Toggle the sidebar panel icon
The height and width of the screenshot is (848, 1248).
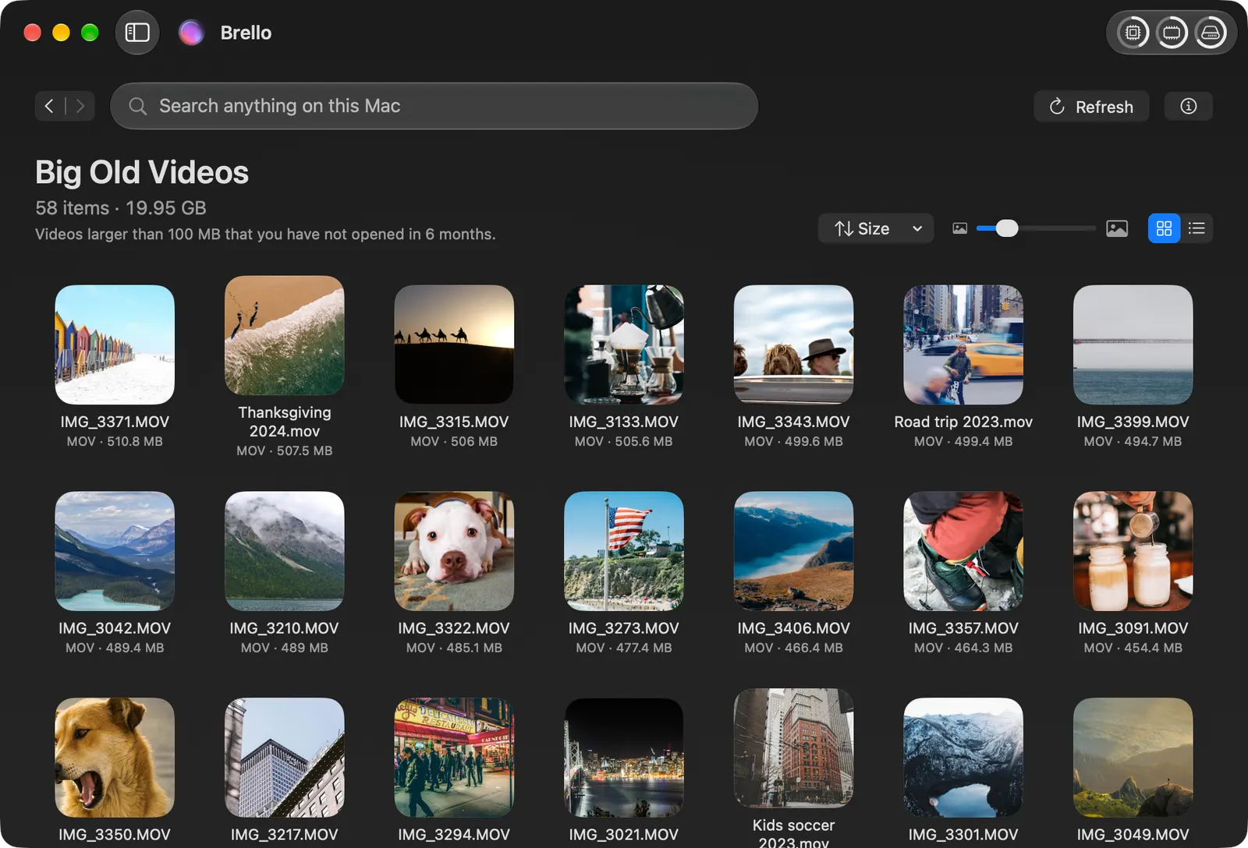(x=137, y=33)
